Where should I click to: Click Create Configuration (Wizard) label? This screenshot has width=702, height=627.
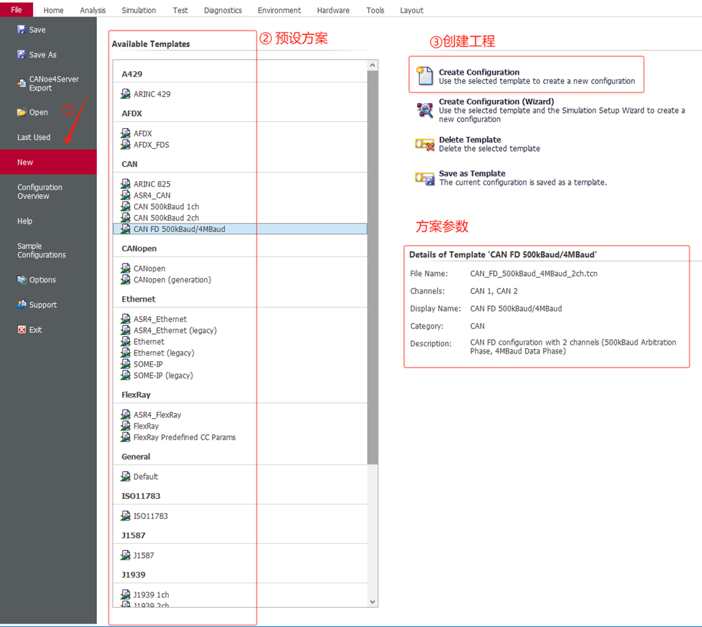coord(496,102)
